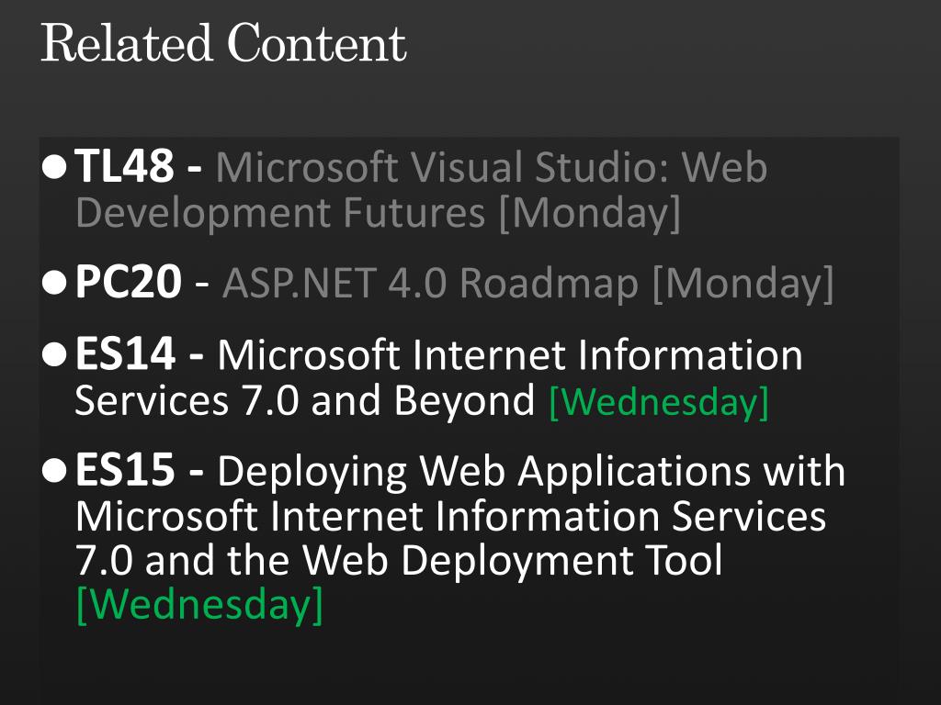Select the ES15 session code
Image resolution: width=941 pixels, height=705 pixels.
point(125,471)
